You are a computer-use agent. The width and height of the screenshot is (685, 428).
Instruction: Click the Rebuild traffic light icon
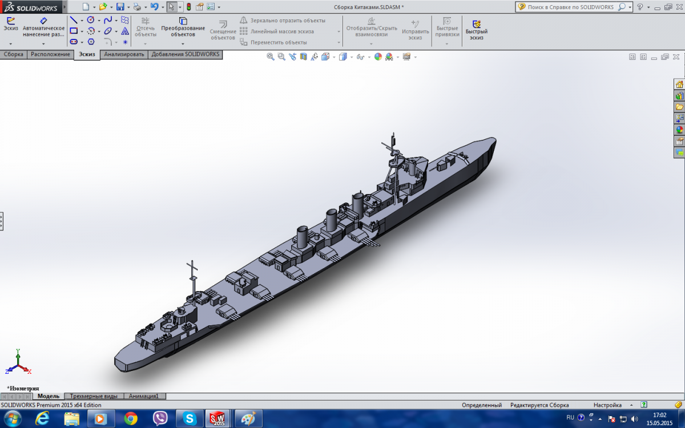click(189, 7)
